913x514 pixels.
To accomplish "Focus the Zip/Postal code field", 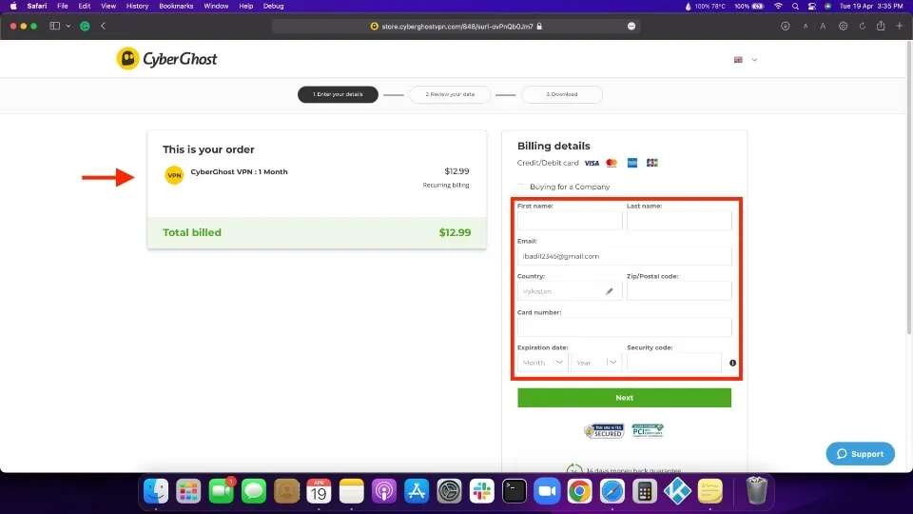I will coord(679,291).
